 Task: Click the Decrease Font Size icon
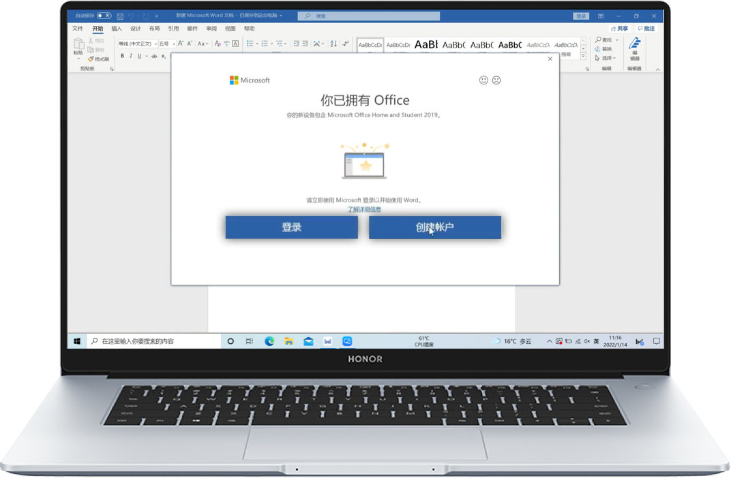coord(190,44)
